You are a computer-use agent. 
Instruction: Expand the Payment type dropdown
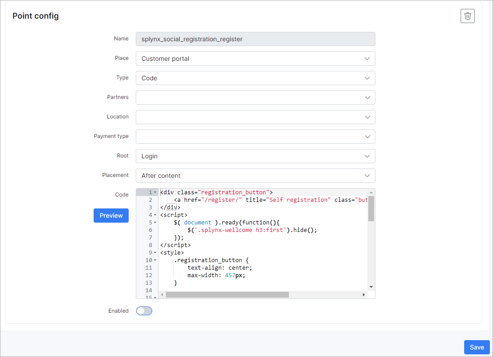pyautogui.click(x=255, y=137)
